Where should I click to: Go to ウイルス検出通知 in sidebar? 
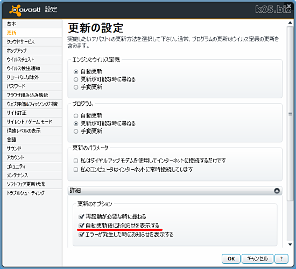point(32,68)
